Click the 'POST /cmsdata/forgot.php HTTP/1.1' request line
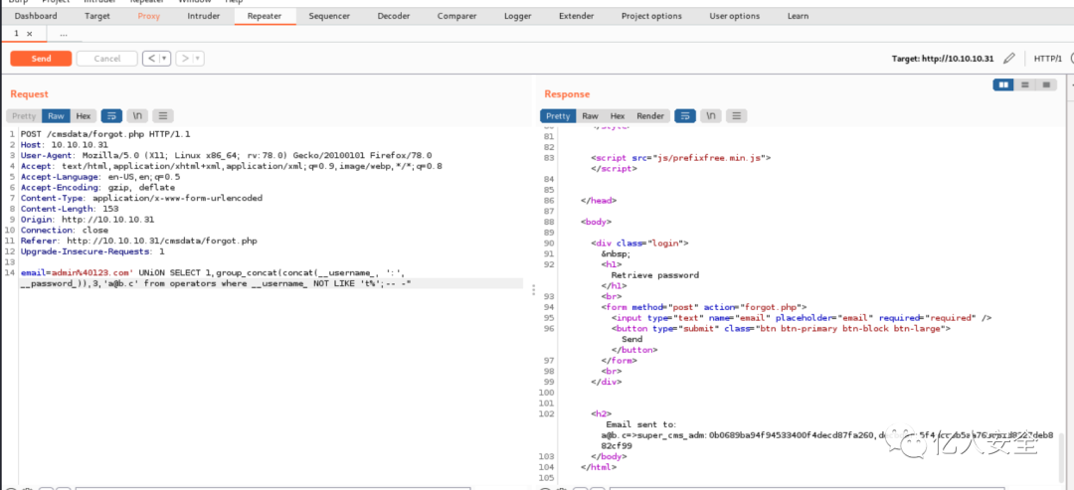1074x490 pixels. click(105, 134)
